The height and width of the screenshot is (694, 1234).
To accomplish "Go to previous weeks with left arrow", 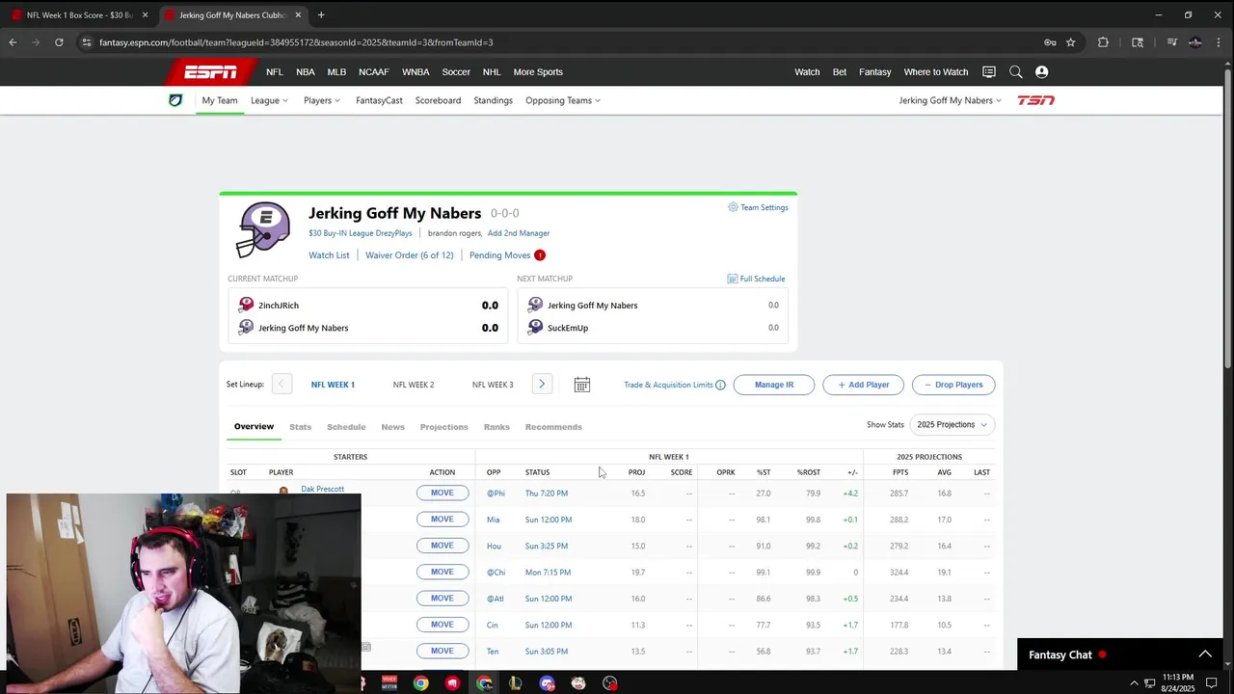I will (282, 385).
